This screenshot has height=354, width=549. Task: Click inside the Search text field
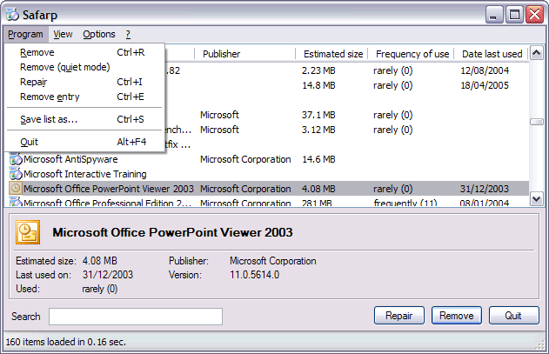[x=136, y=317]
